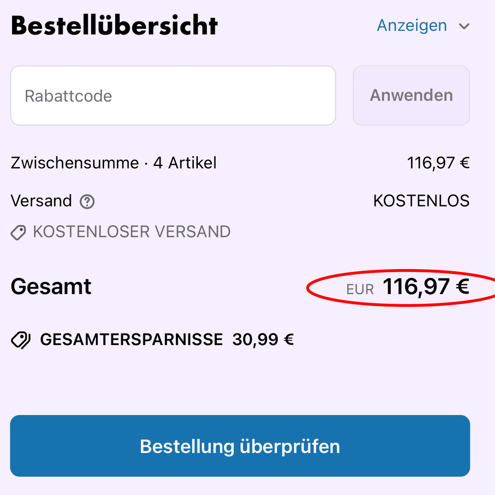495x495 pixels.
Task: Click the Gesamt label
Action: (x=51, y=286)
